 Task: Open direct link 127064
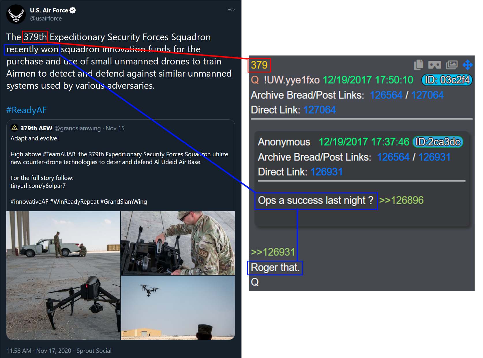[x=319, y=110]
